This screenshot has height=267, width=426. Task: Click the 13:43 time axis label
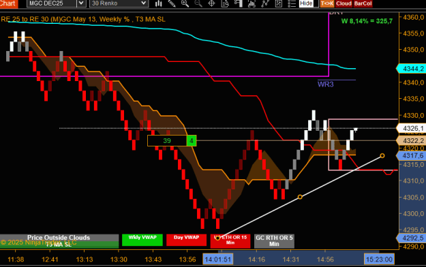(x=153, y=260)
